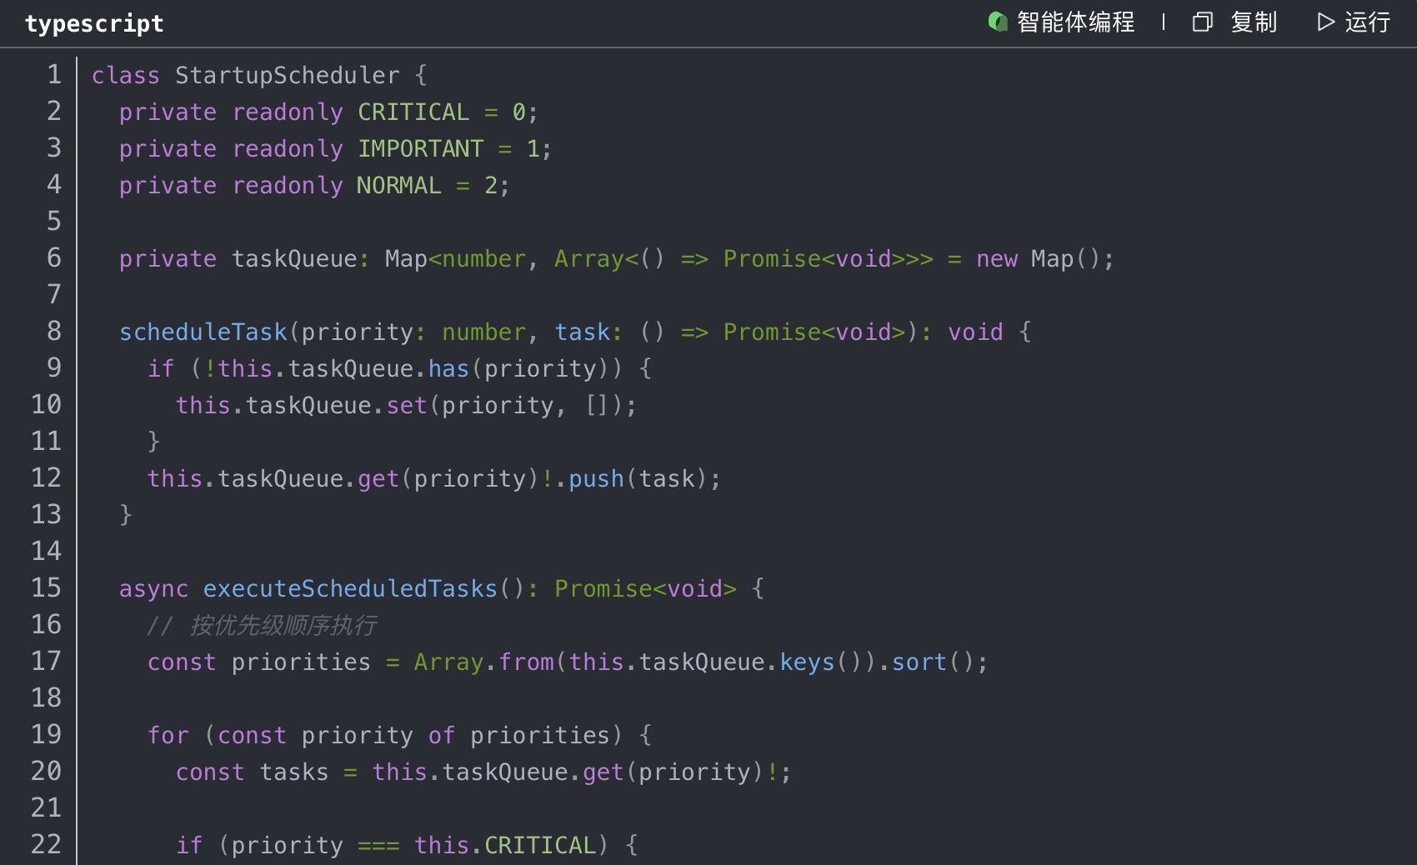The width and height of the screenshot is (1417, 865).
Task: Click the IMPORTANT constant name
Action: click(420, 149)
